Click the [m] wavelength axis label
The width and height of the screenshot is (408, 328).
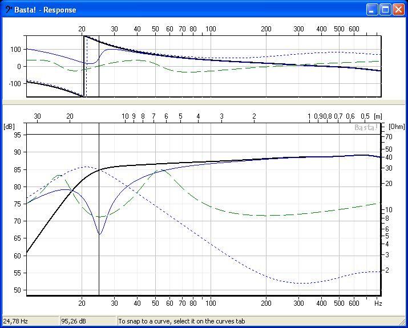click(x=378, y=116)
